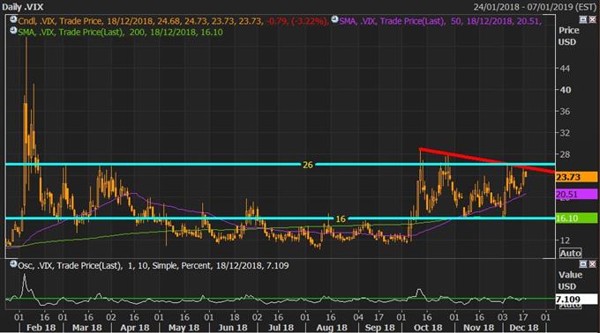Click the Jul 18 month label
This screenshot has width=600, height=333.
[281, 328]
